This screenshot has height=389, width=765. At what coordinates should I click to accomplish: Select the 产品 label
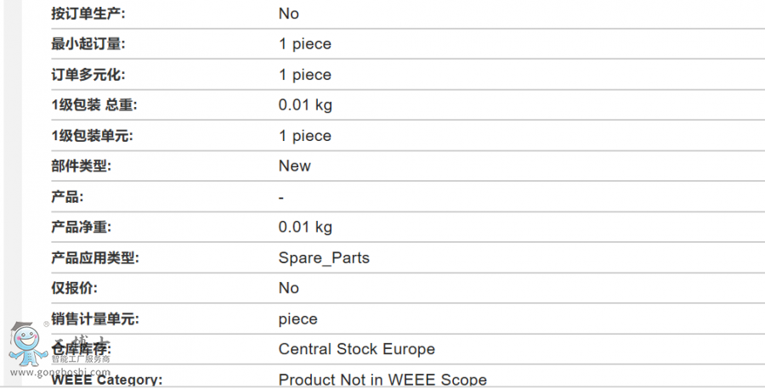point(67,197)
